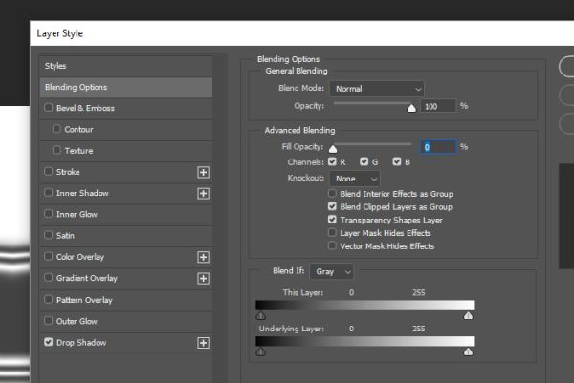Add another Inner Shadow with plus icon
The image size is (574, 383).
203,193
